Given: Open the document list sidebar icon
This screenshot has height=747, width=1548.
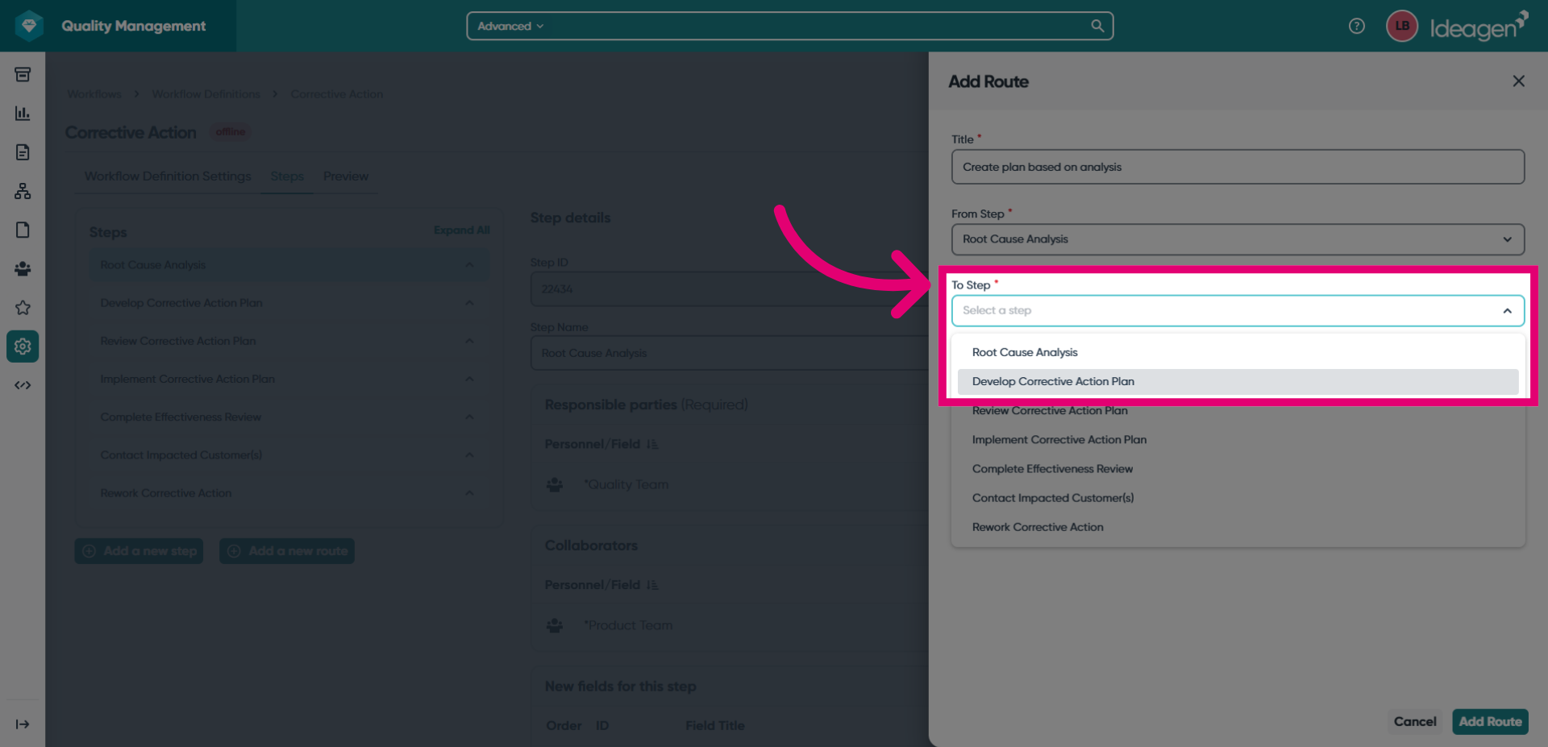Looking at the screenshot, I should click(23, 152).
